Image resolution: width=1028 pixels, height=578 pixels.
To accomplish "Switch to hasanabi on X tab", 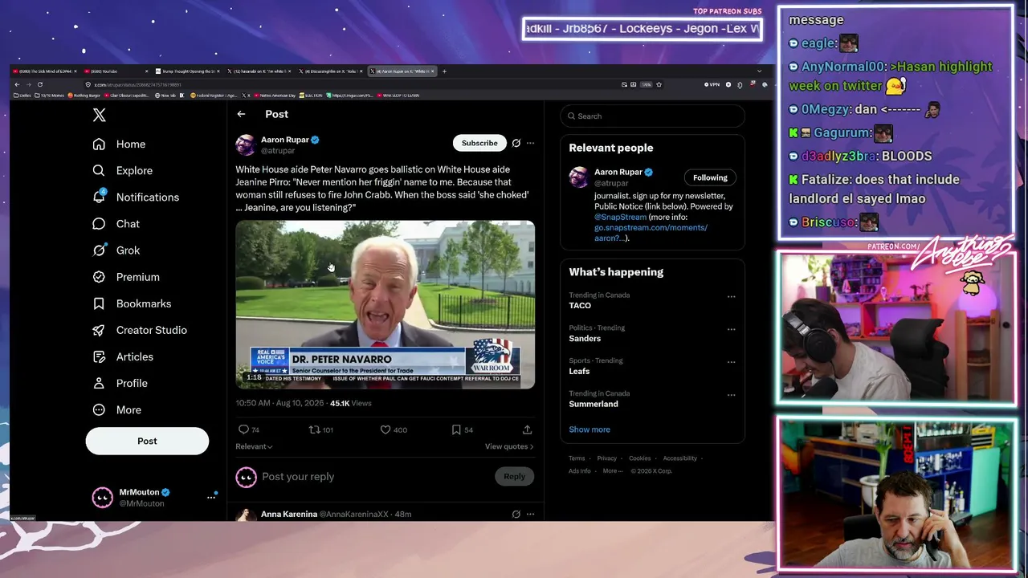I will (258, 71).
